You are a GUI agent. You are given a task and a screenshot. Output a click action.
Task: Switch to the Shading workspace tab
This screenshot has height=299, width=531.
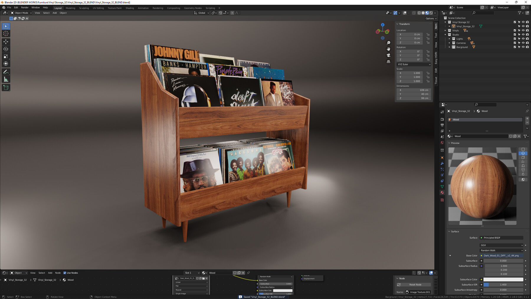[130, 8]
